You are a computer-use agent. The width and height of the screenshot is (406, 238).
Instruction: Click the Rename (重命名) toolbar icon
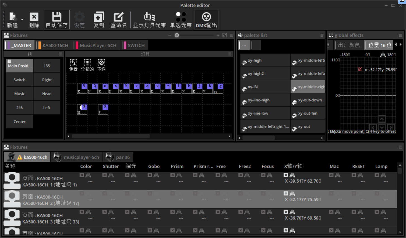click(119, 20)
